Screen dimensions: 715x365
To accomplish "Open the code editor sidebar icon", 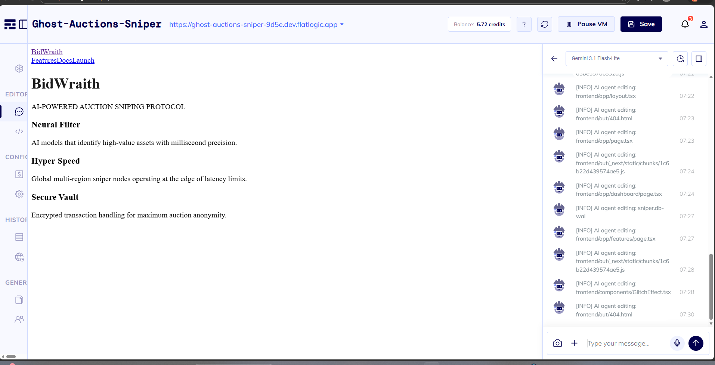I will [x=19, y=131].
